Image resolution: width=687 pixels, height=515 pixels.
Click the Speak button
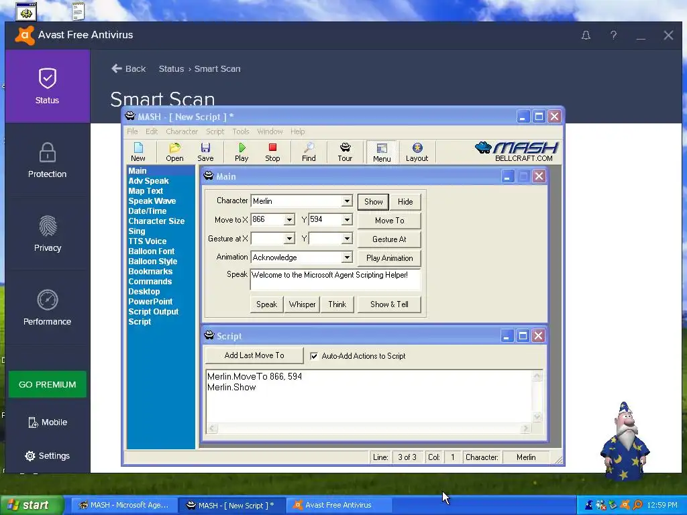pos(266,304)
